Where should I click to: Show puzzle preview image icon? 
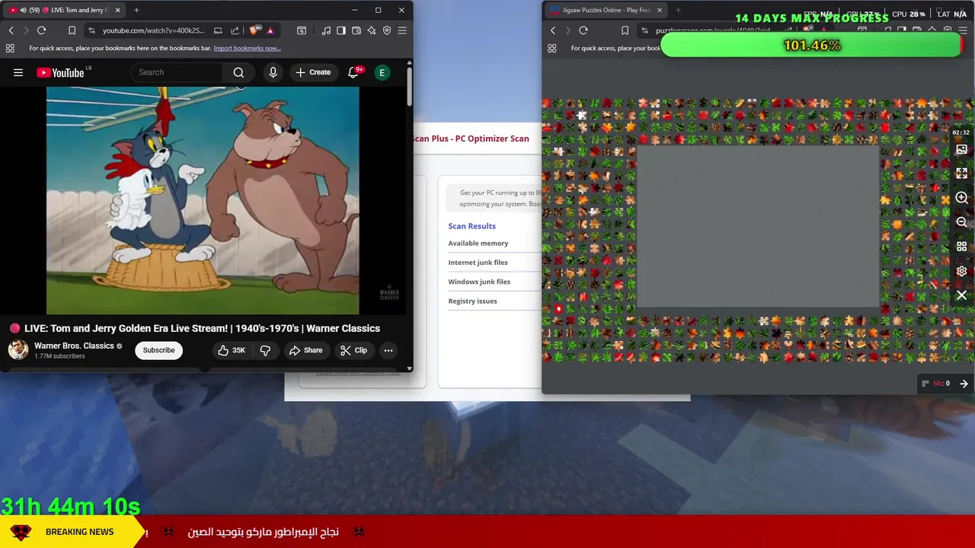click(961, 150)
